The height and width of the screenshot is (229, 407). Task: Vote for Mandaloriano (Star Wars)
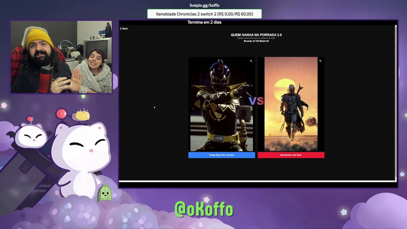pyautogui.click(x=291, y=155)
